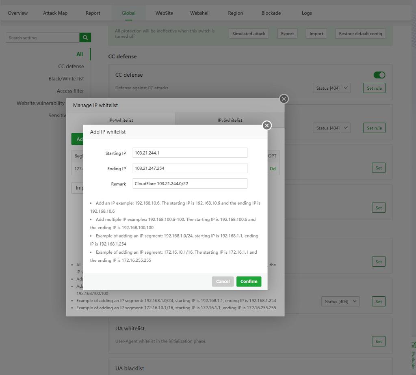Image resolution: width=416 pixels, height=375 pixels.
Task: Open the Evaluate side tab icon
Action: [x=413, y=345]
